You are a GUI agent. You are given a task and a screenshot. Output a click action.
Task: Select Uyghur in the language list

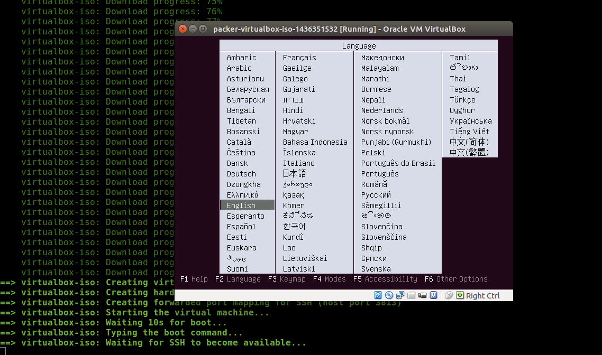[x=462, y=111]
